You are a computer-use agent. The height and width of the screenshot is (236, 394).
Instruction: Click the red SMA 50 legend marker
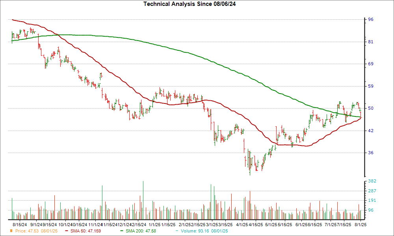point(66,231)
